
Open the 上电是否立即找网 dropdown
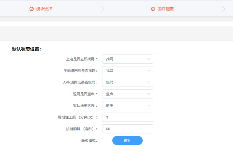tap(127, 59)
